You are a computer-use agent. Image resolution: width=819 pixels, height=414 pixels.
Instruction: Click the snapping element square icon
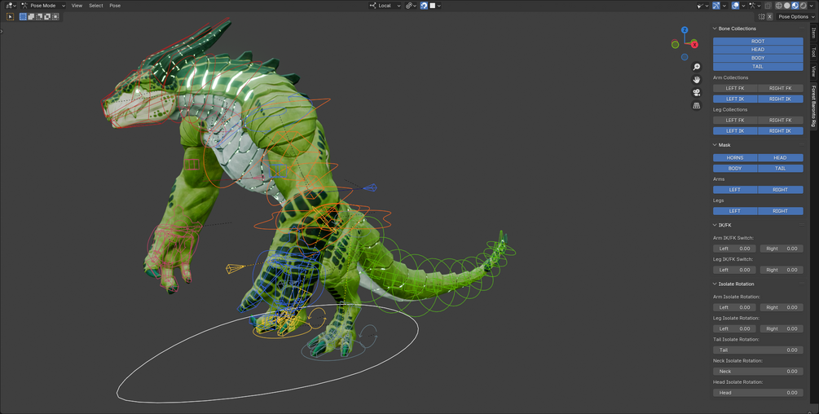[433, 6]
